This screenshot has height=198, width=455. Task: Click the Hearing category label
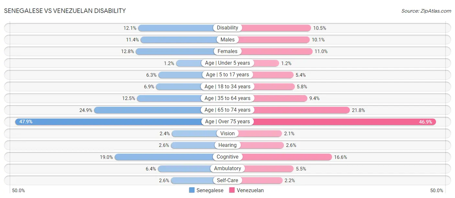(227, 145)
